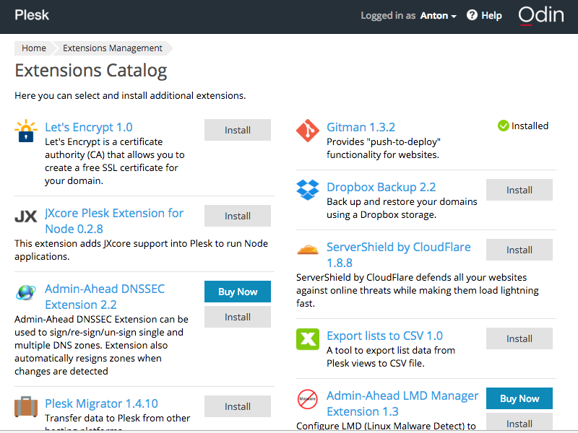Image resolution: width=578 pixels, height=433 pixels.
Task: Install the Let's Encrypt extension
Action: click(238, 130)
